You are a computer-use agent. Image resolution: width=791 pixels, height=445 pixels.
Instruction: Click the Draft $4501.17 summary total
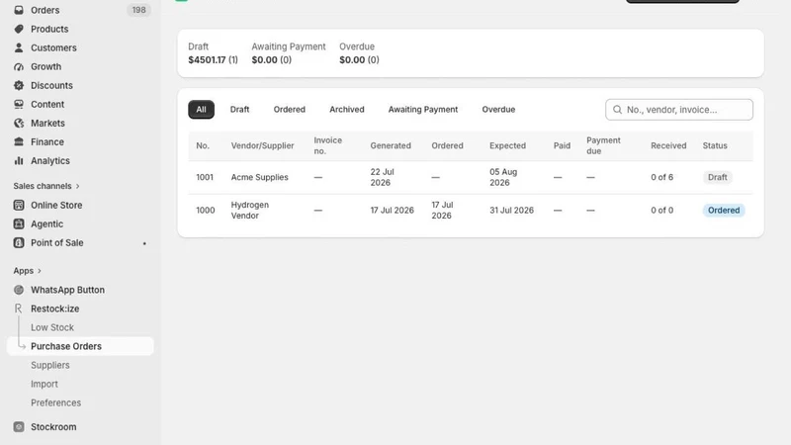tap(213, 53)
